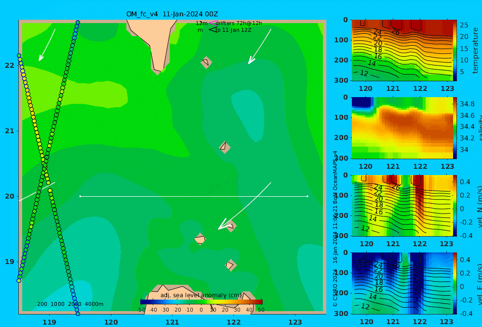Open the salinity depth section plot
This screenshot has width=482, height=327.
coord(402,128)
